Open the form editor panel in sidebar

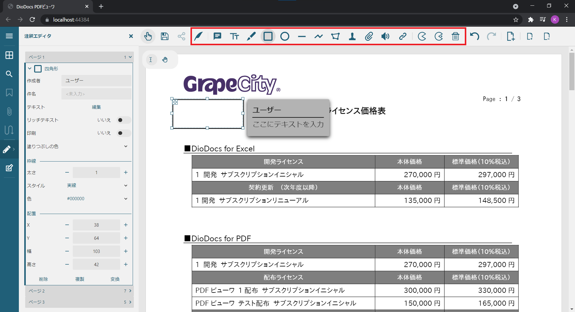click(9, 168)
